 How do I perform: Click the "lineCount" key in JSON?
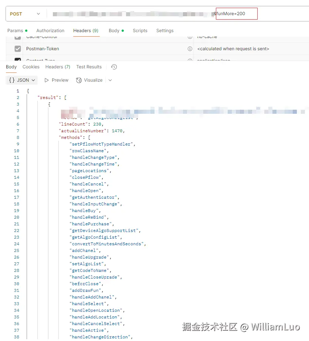(73, 124)
